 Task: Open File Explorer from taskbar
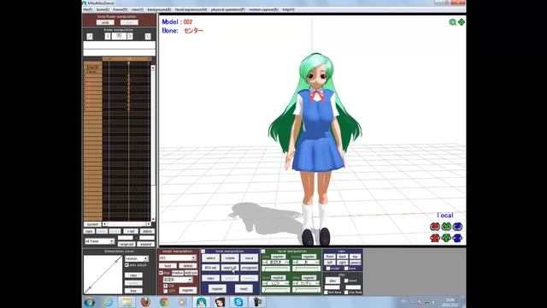click(126, 302)
